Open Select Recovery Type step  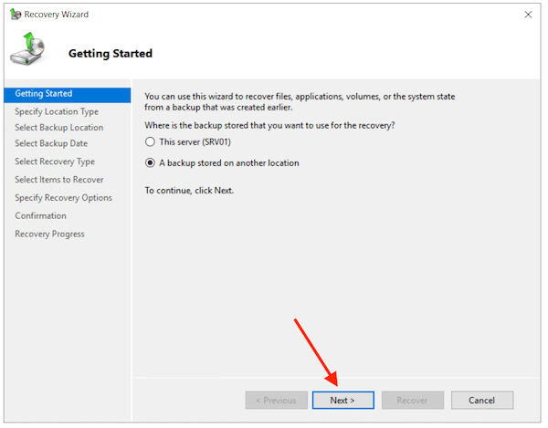click(x=55, y=162)
